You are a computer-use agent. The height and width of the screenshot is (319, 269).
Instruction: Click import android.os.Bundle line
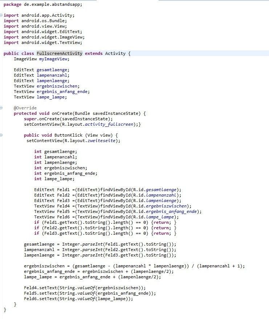pos(35,21)
